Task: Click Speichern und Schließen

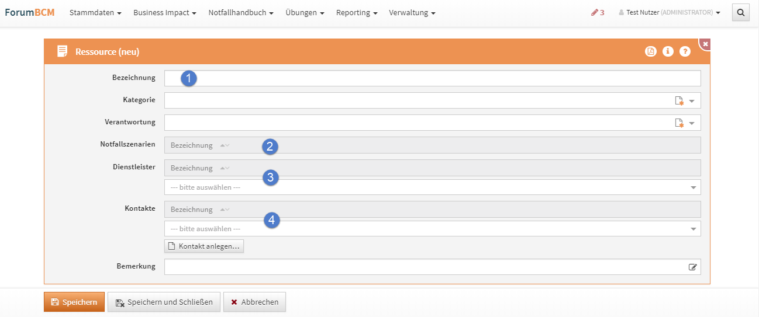Action: [164, 302]
